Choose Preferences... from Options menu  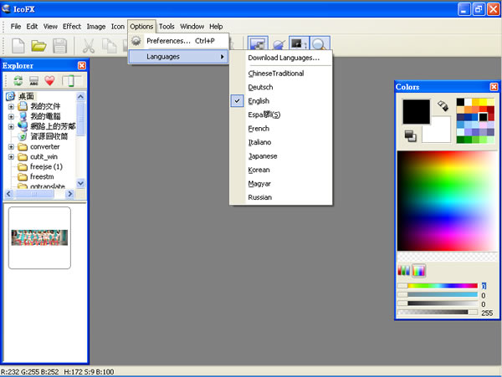[179, 41]
